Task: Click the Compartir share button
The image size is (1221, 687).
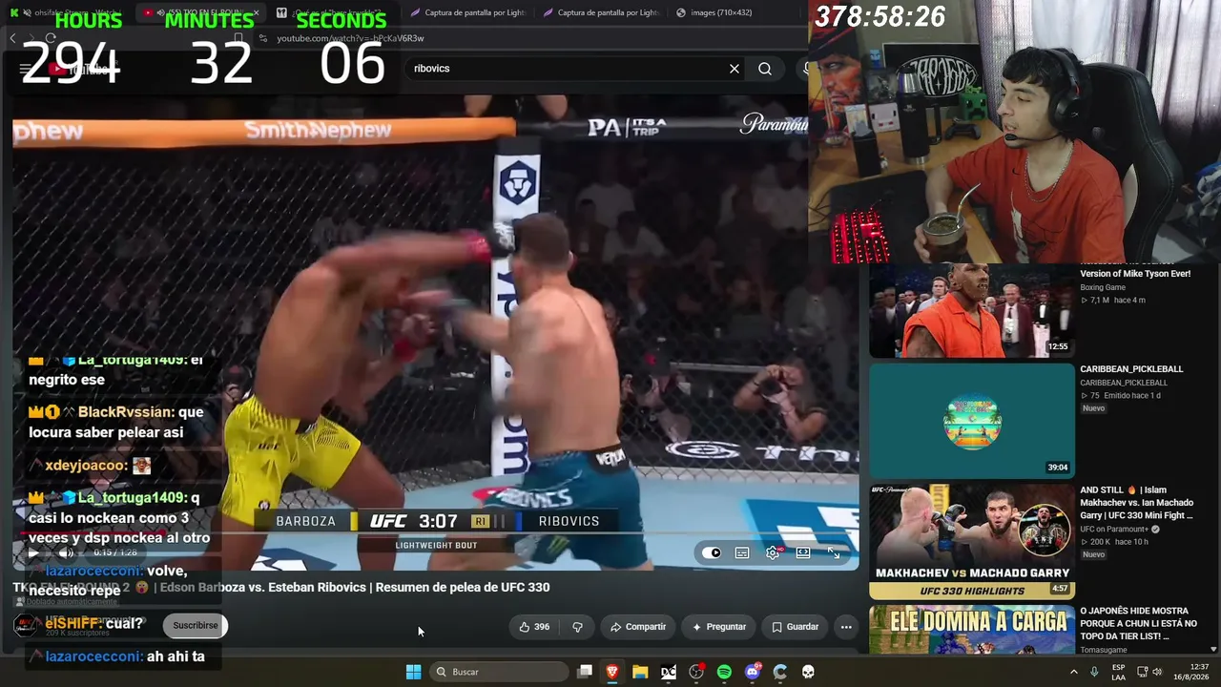Action: (638, 627)
